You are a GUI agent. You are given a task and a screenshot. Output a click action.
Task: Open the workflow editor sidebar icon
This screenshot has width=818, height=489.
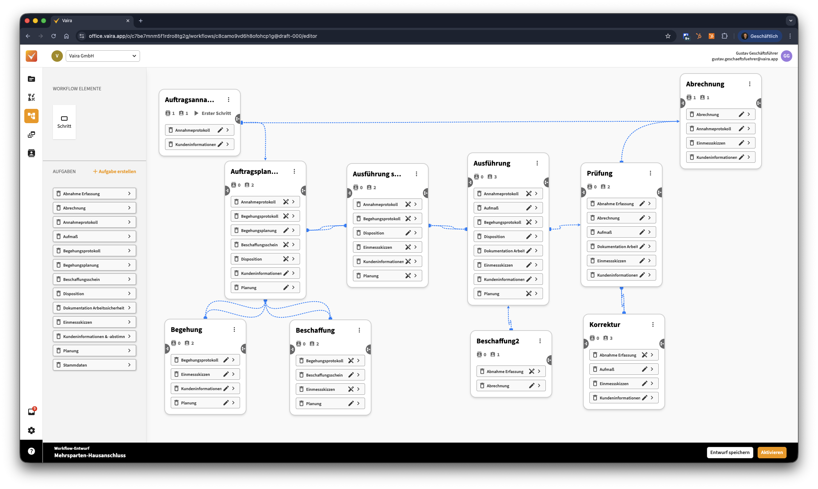(x=31, y=116)
